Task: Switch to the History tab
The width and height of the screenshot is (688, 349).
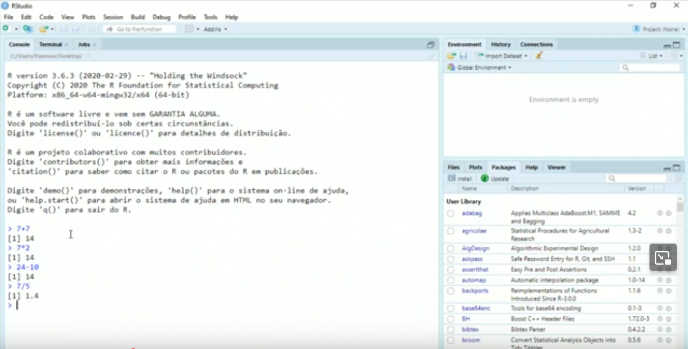Action: [x=501, y=44]
